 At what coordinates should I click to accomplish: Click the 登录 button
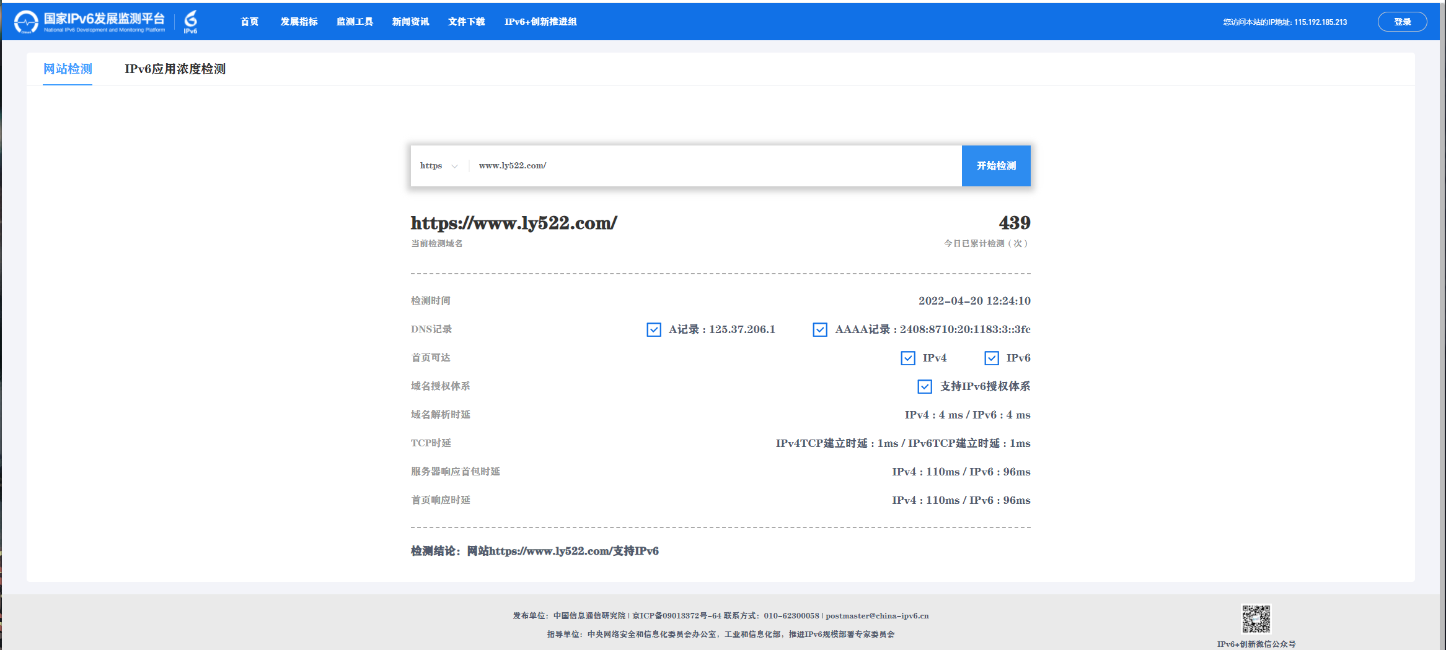tap(1402, 20)
